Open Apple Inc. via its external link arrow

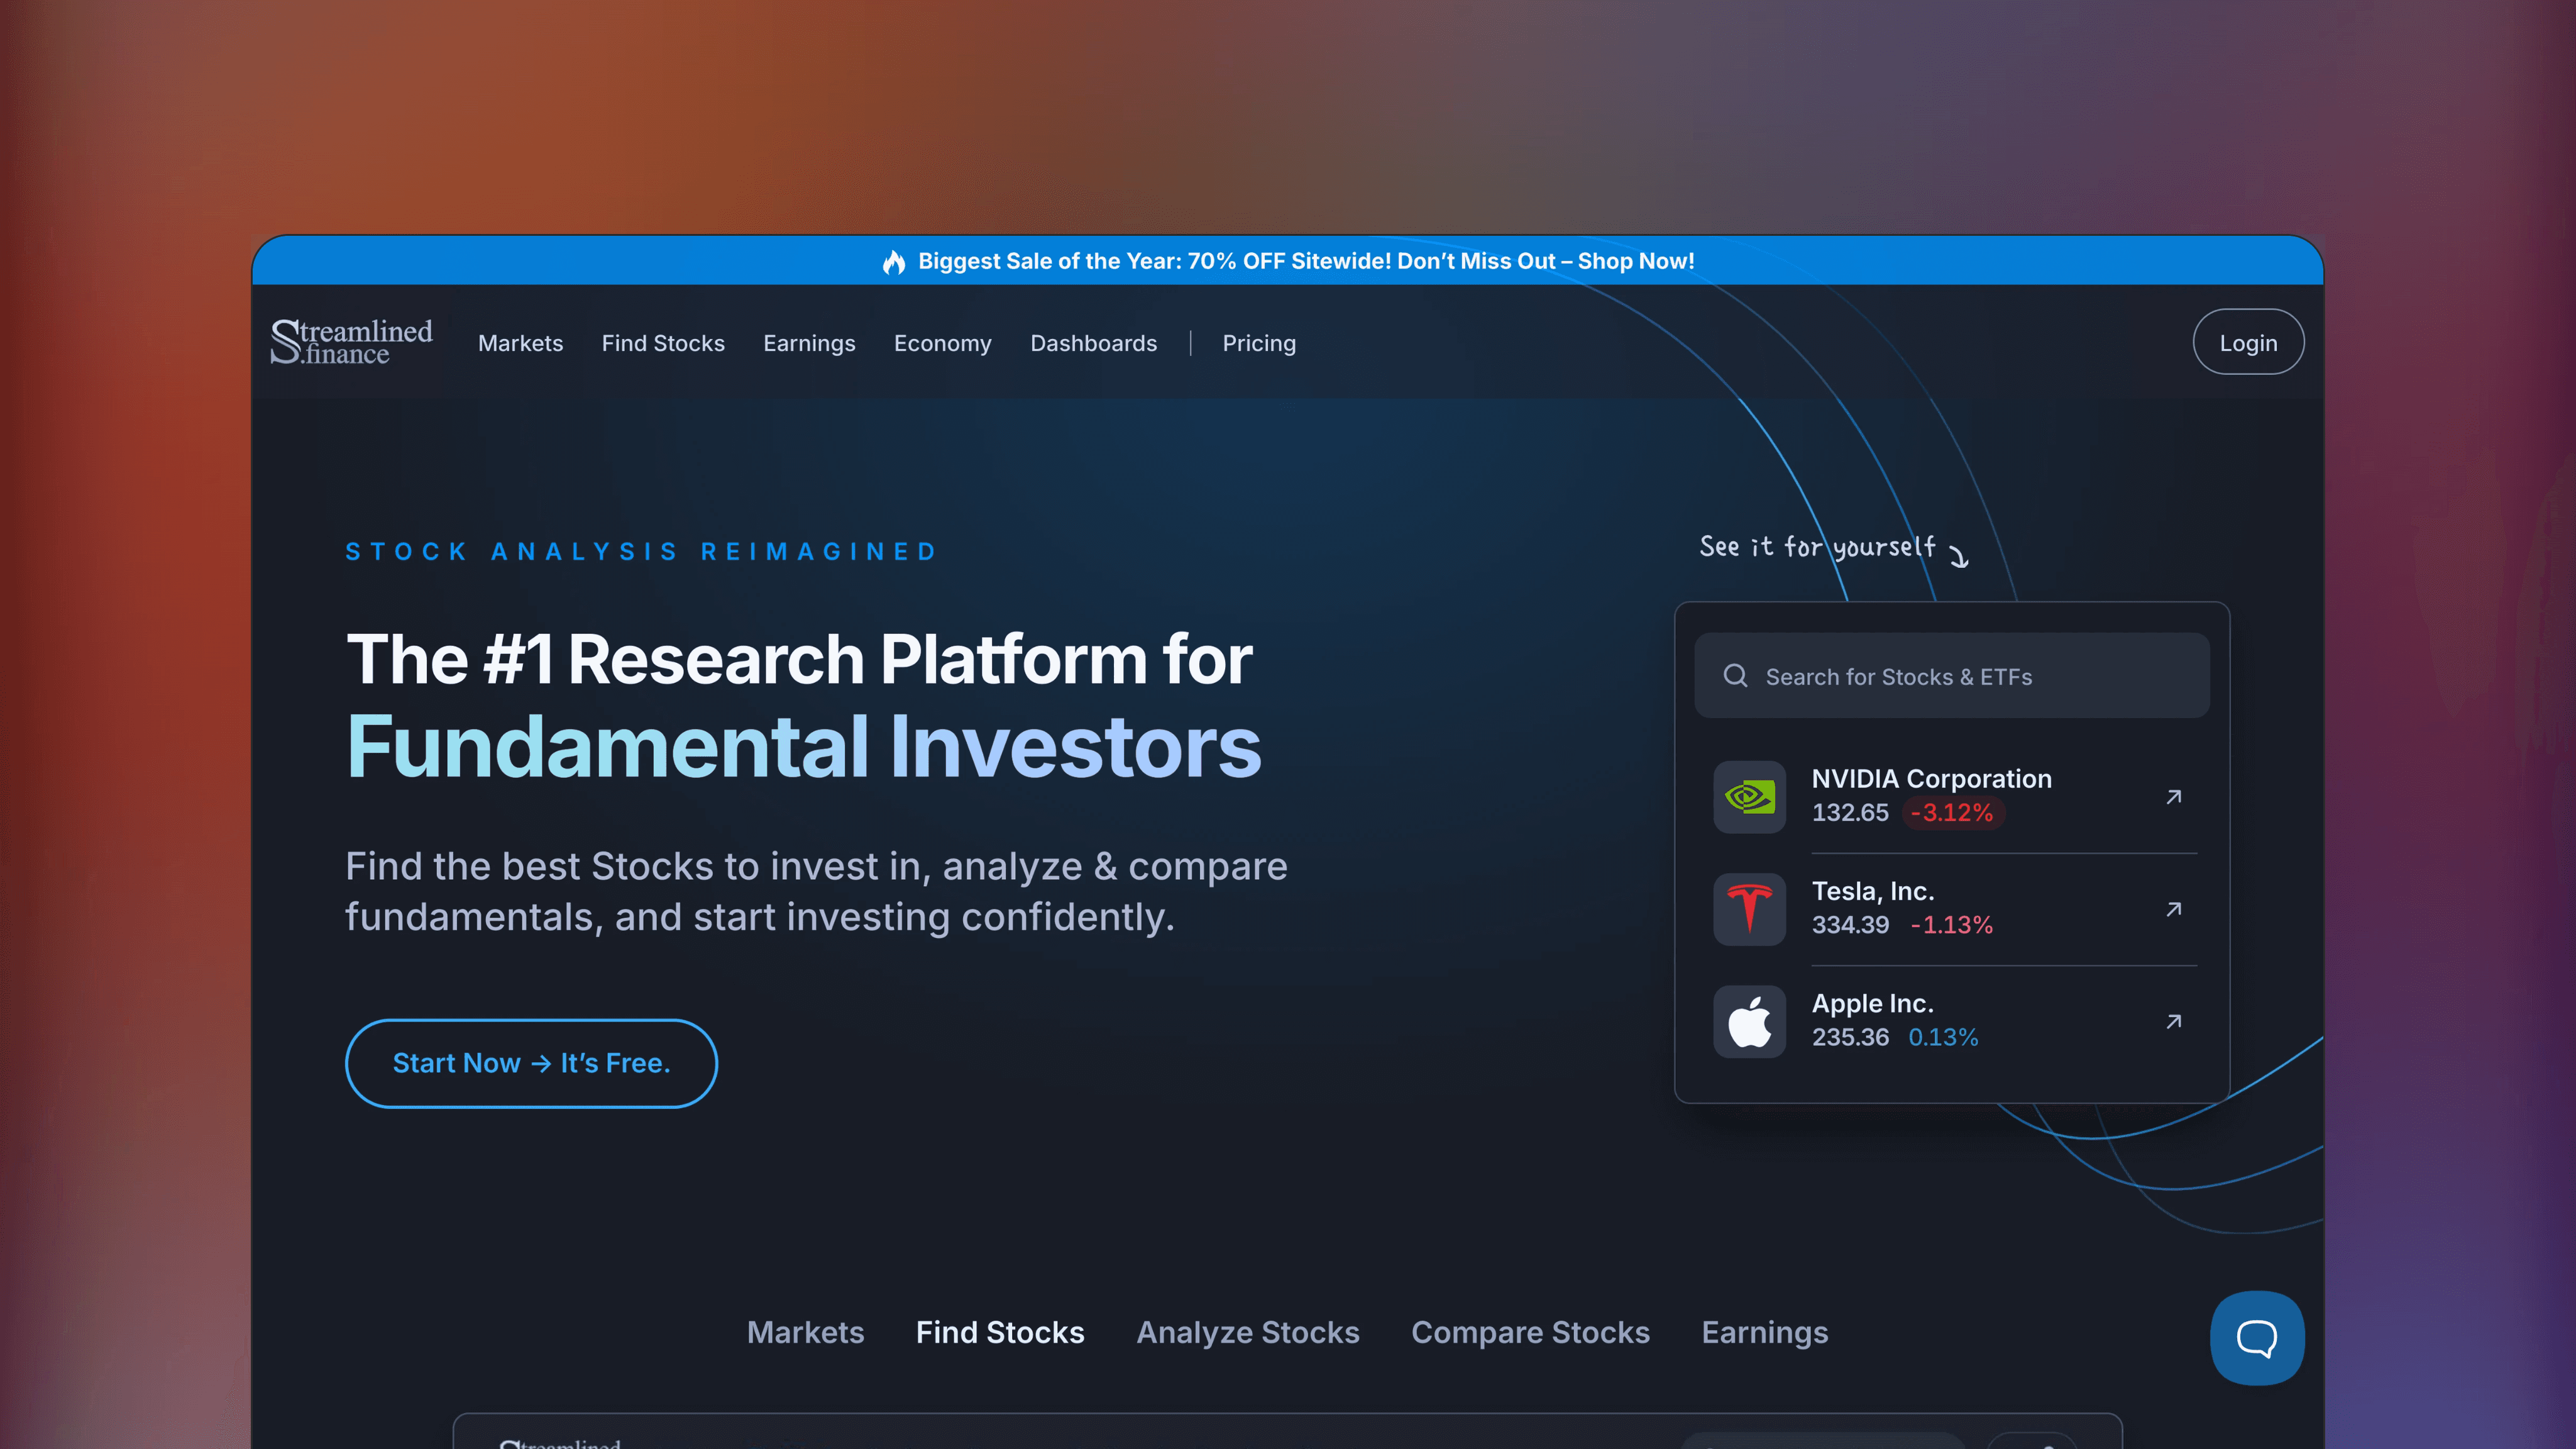pos(2175,1022)
